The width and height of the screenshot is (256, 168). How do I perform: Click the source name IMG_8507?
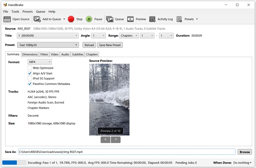(x=24, y=29)
